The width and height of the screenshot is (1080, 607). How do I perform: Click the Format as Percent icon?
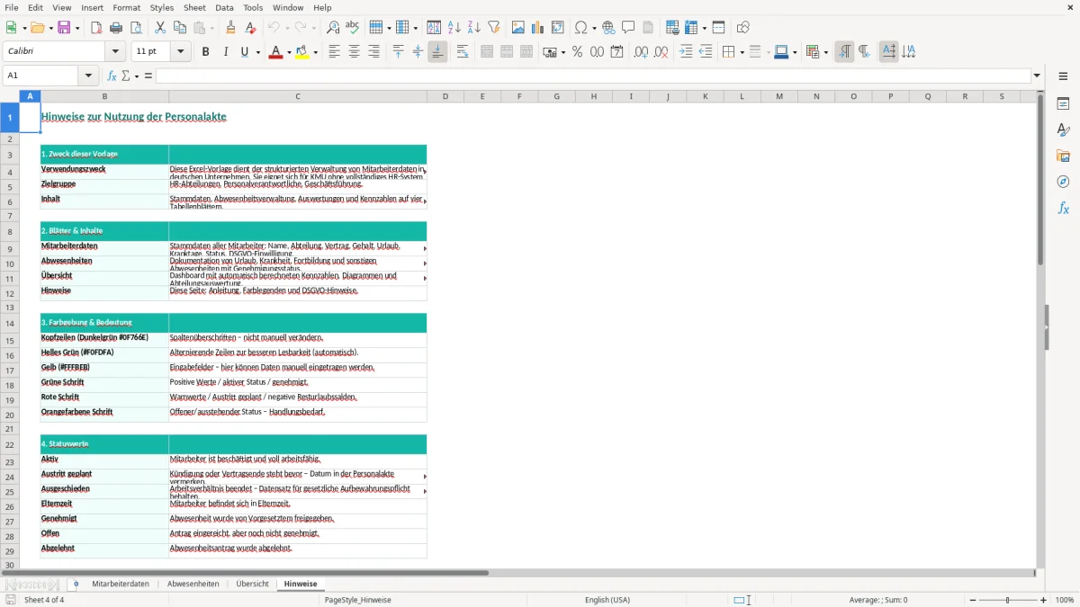pyautogui.click(x=577, y=52)
